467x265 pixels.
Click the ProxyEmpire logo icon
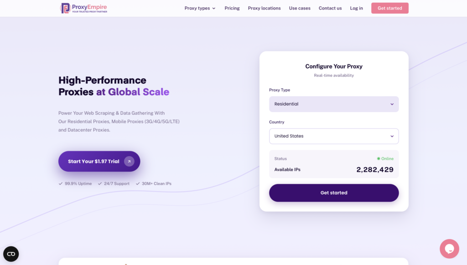pyautogui.click(x=65, y=8)
